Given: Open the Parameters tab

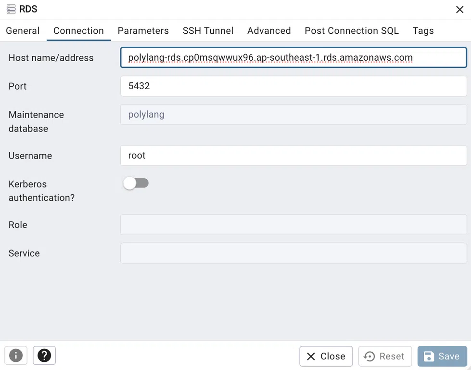Looking at the screenshot, I should (x=143, y=31).
